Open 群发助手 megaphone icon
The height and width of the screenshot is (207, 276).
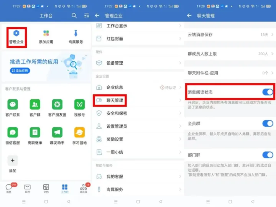(57, 133)
